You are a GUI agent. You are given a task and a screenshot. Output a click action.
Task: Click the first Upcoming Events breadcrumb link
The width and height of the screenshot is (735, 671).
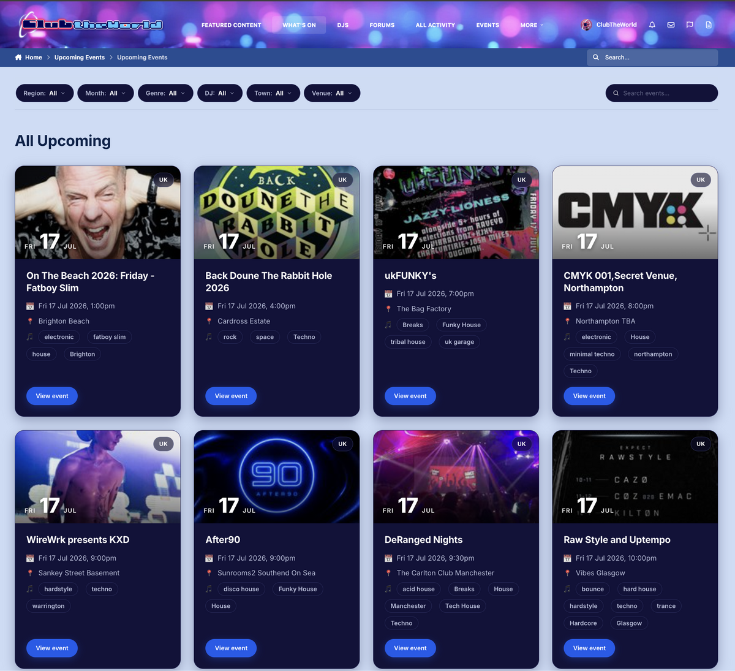point(80,58)
